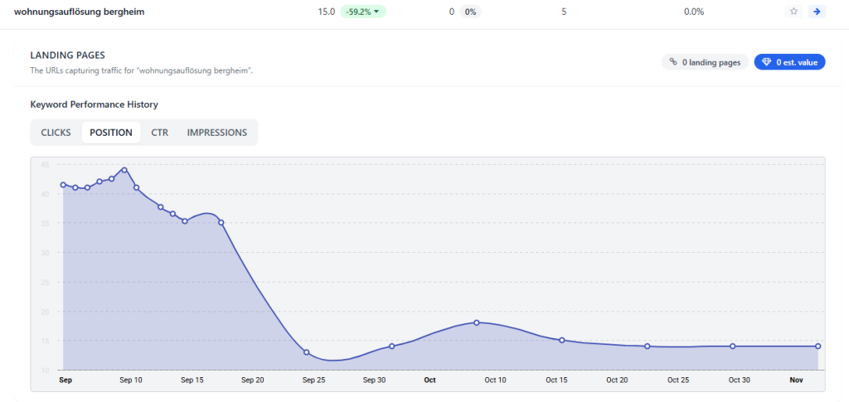Click the 0 est. value button
This screenshot has height=402, width=849.
point(789,62)
